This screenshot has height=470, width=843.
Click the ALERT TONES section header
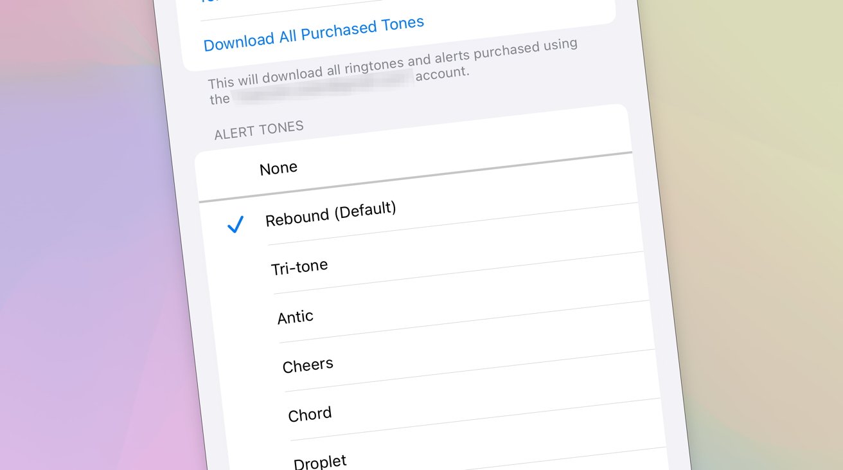(258, 130)
